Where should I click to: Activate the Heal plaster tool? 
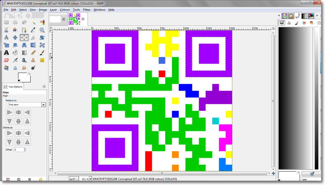pyautogui.click(x=42, y=60)
